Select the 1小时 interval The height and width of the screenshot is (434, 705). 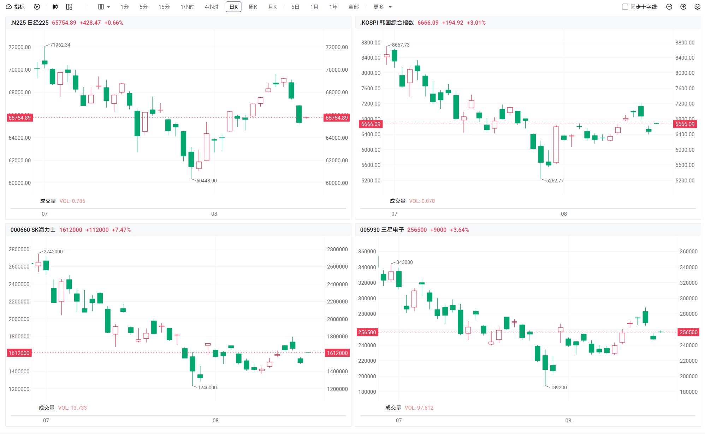click(x=187, y=7)
